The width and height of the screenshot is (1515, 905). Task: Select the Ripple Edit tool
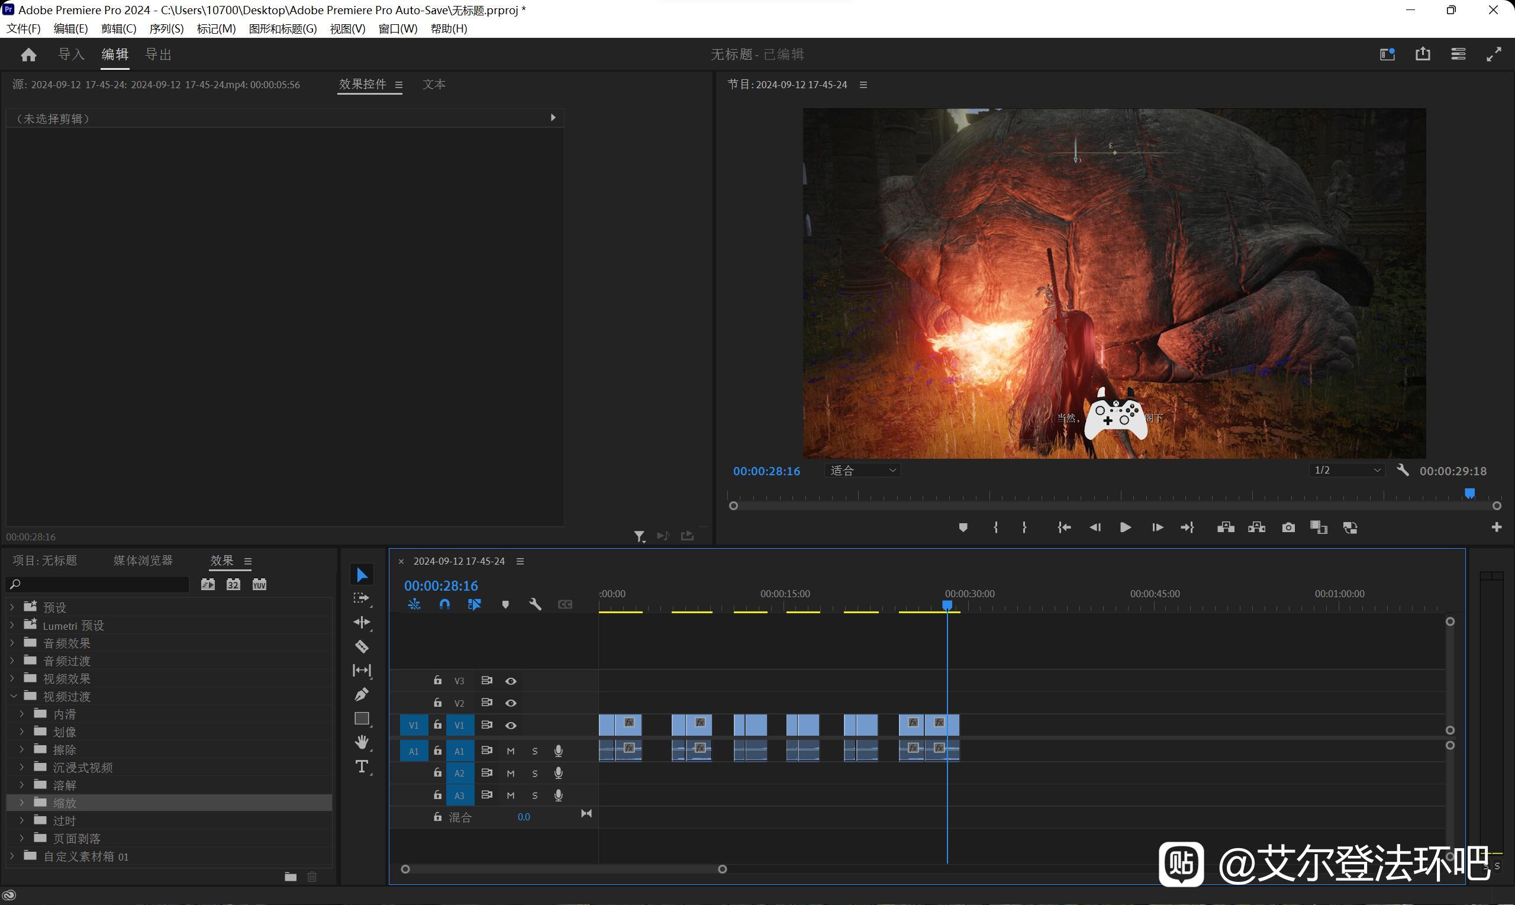(362, 622)
